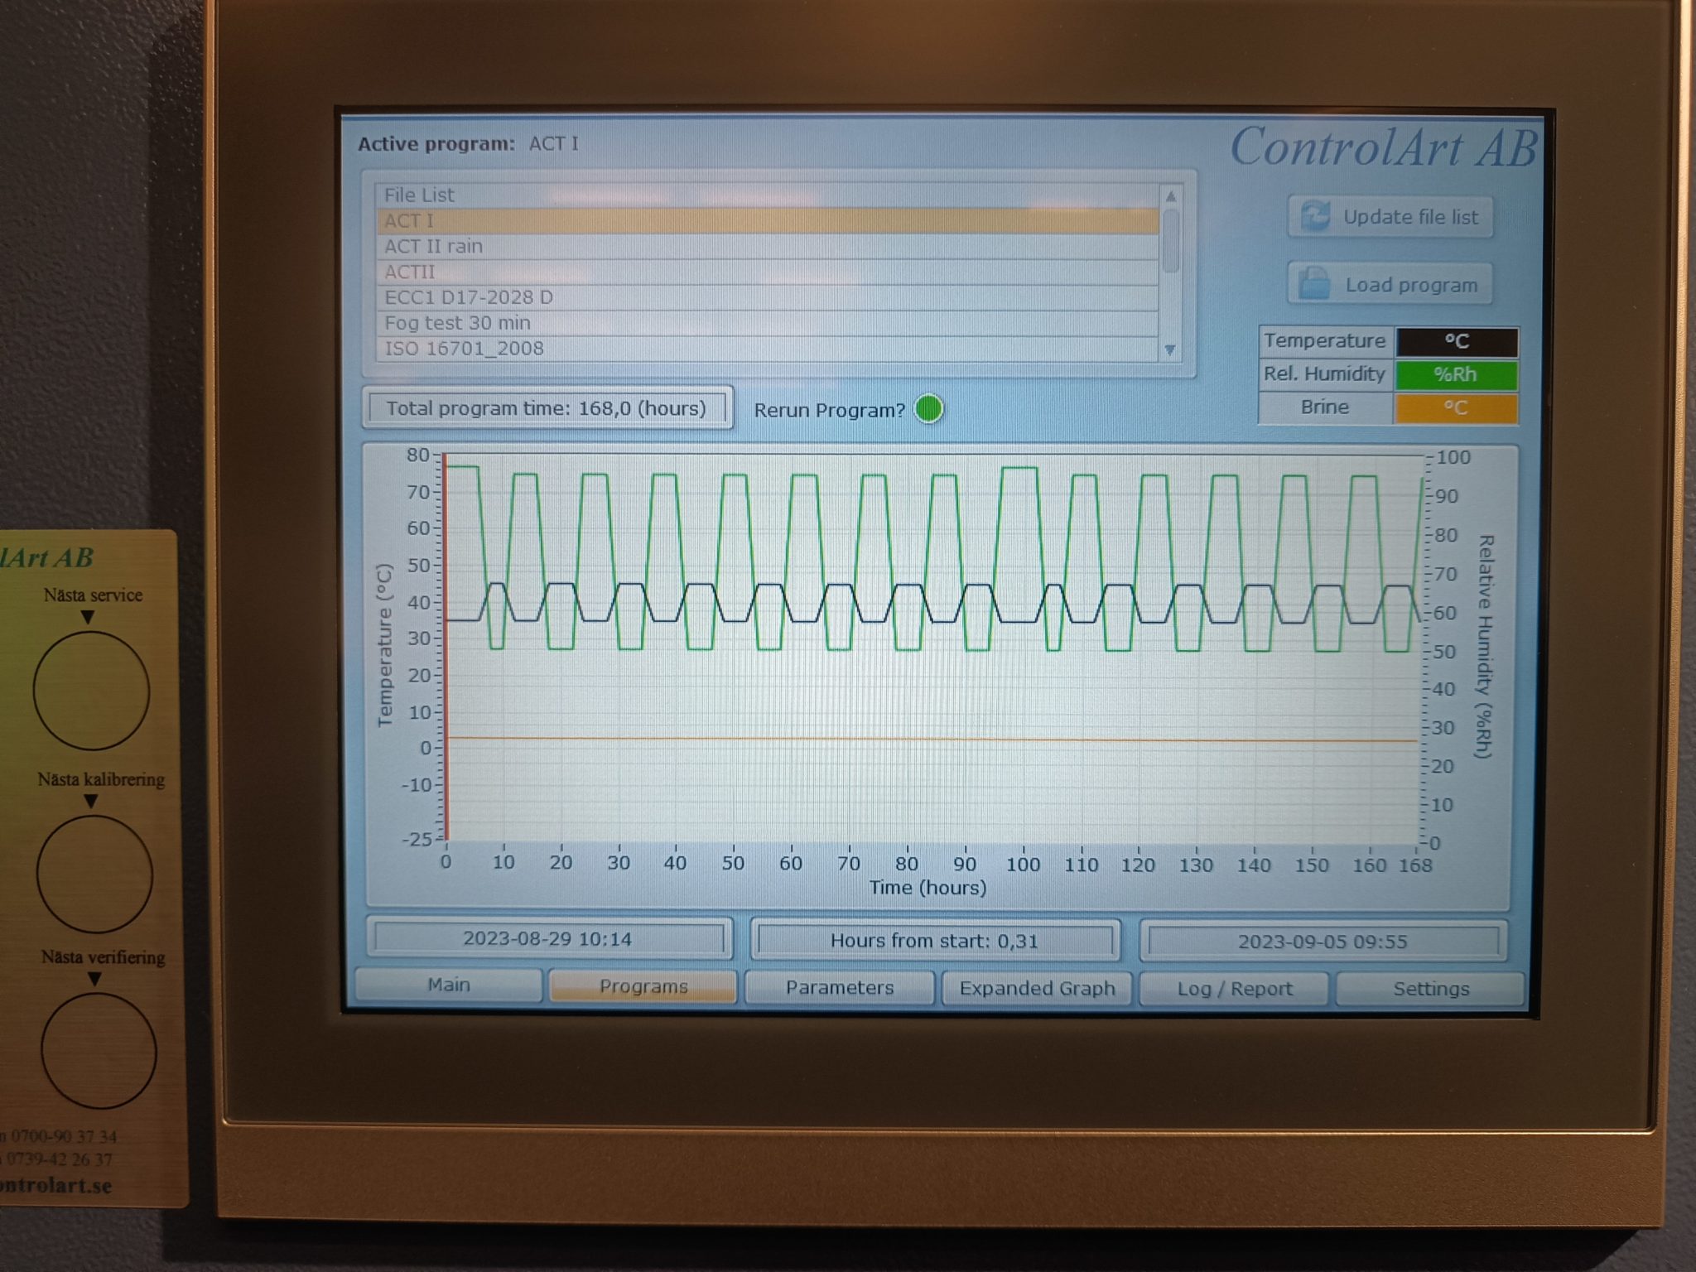
Task: Click the folder icon on Load program
Action: [1314, 284]
